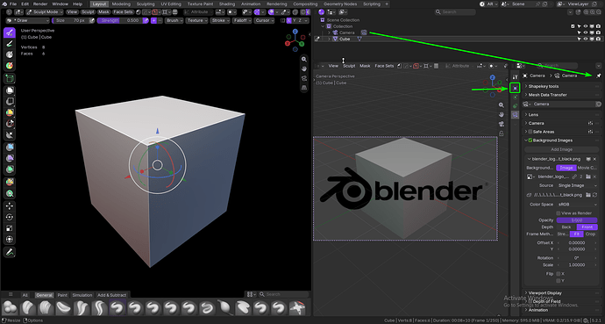Select the Draw brush tool in left toolbar
Image resolution: width=605 pixels, height=324 pixels.
pos(10,32)
